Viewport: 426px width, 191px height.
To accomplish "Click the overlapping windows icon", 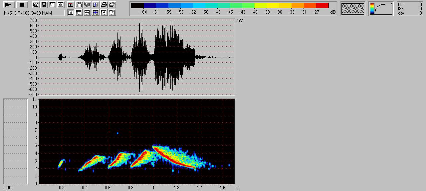I will tap(35, 5).
